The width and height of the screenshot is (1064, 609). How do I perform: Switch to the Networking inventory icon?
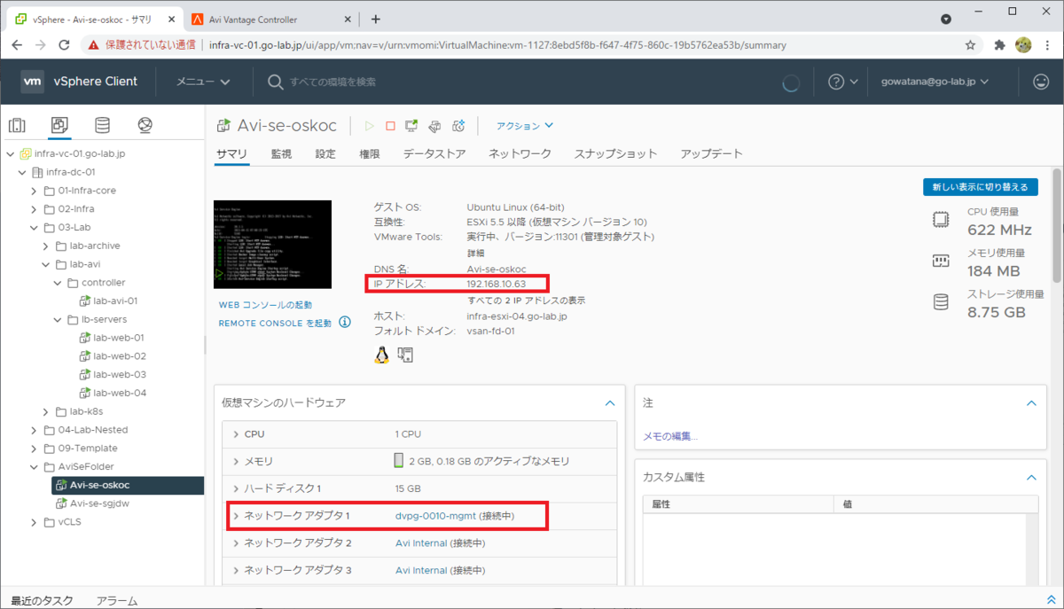(145, 125)
